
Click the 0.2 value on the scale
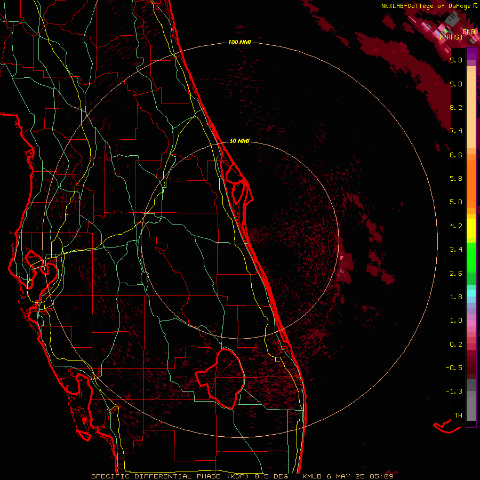pyautogui.click(x=456, y=345)
